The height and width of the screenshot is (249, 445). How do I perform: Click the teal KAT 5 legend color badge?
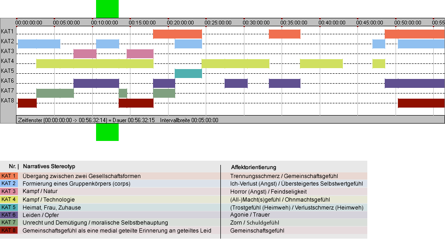click(x=9, y=207)
